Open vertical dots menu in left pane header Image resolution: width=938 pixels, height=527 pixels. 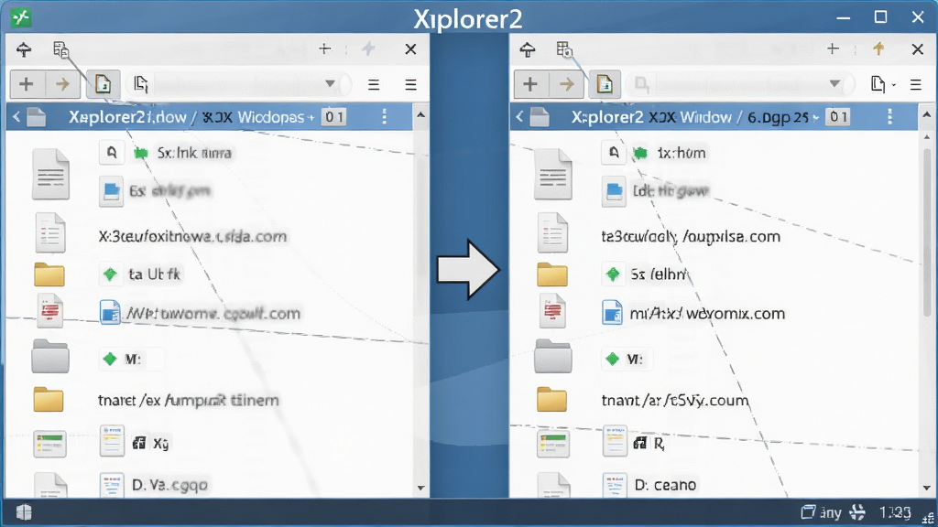pyautogui.click(x=384, y=117)
